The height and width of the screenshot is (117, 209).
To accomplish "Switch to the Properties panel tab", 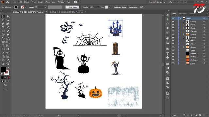I will (x=183, y=14).
